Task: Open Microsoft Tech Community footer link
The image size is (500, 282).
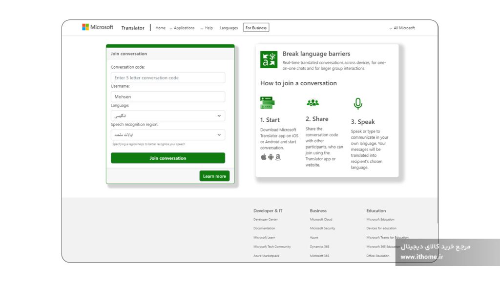Action: 272,247
